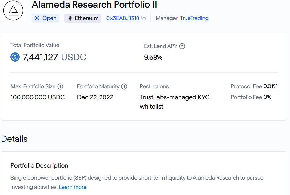Open the Est. Lend APY help tooltip
Viewport: 290px width, 195px height.
[x=182, y=46]
